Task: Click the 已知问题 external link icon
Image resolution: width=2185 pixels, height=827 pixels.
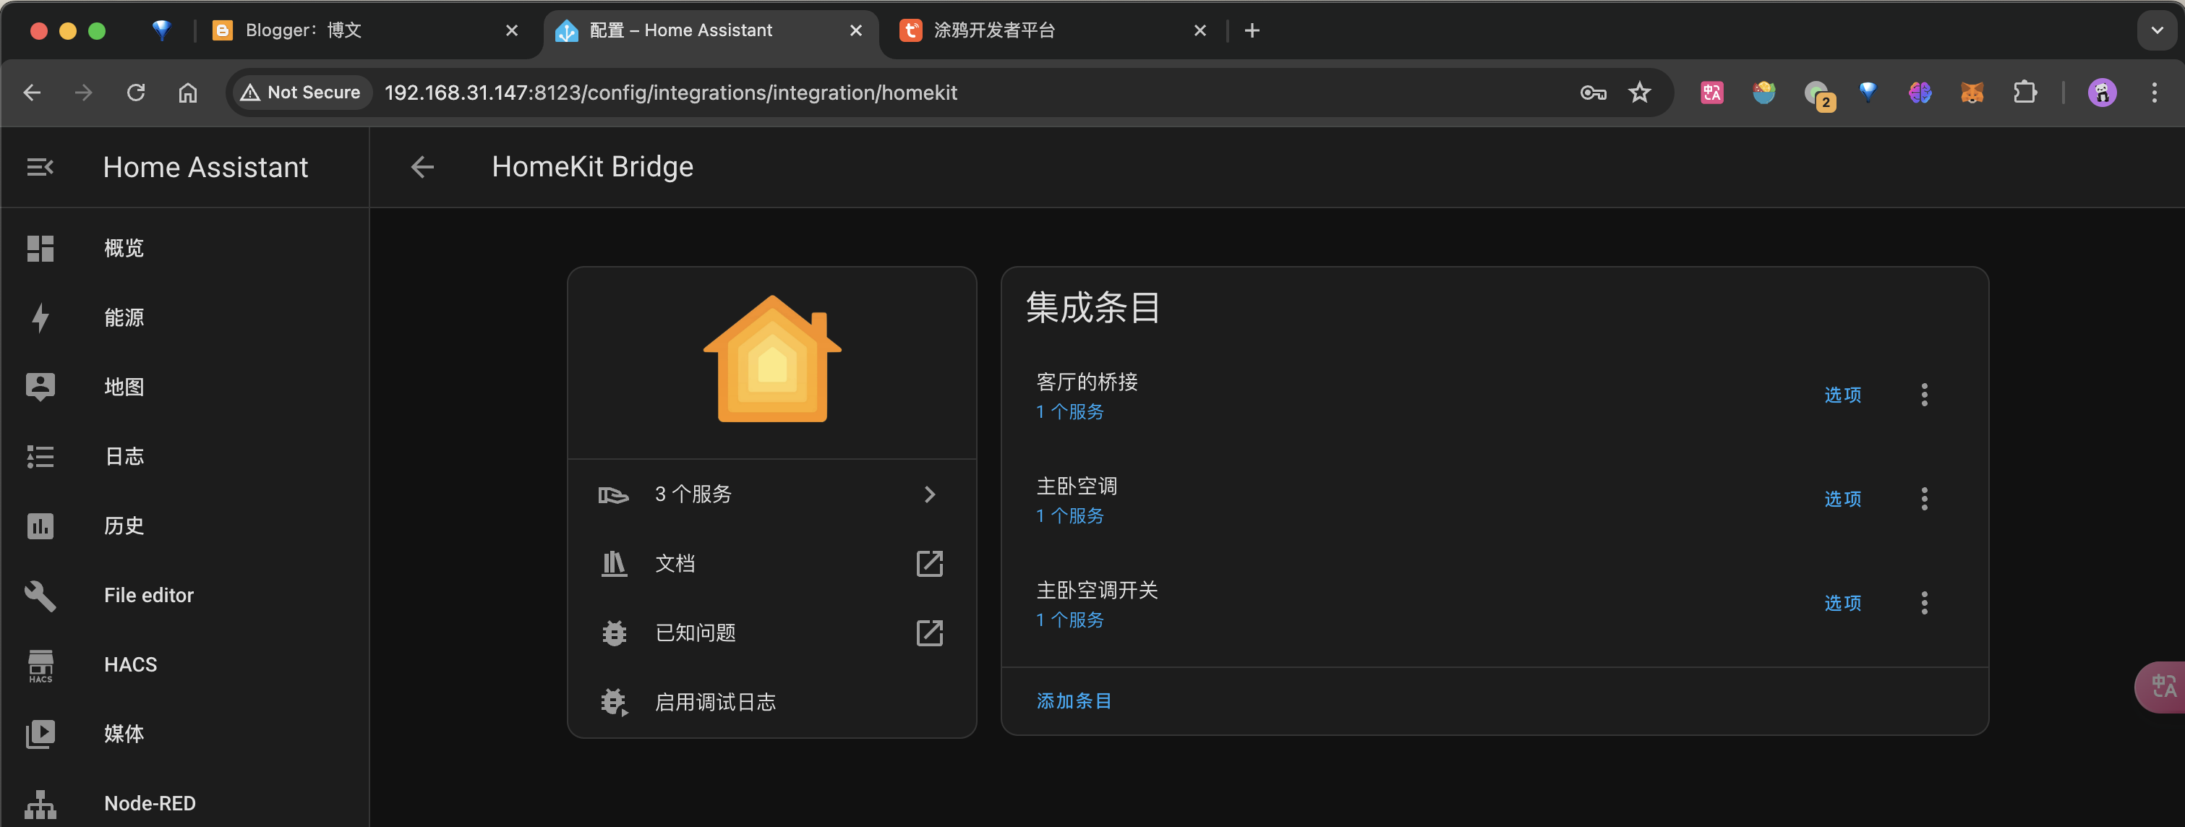Action: [929, 633]
